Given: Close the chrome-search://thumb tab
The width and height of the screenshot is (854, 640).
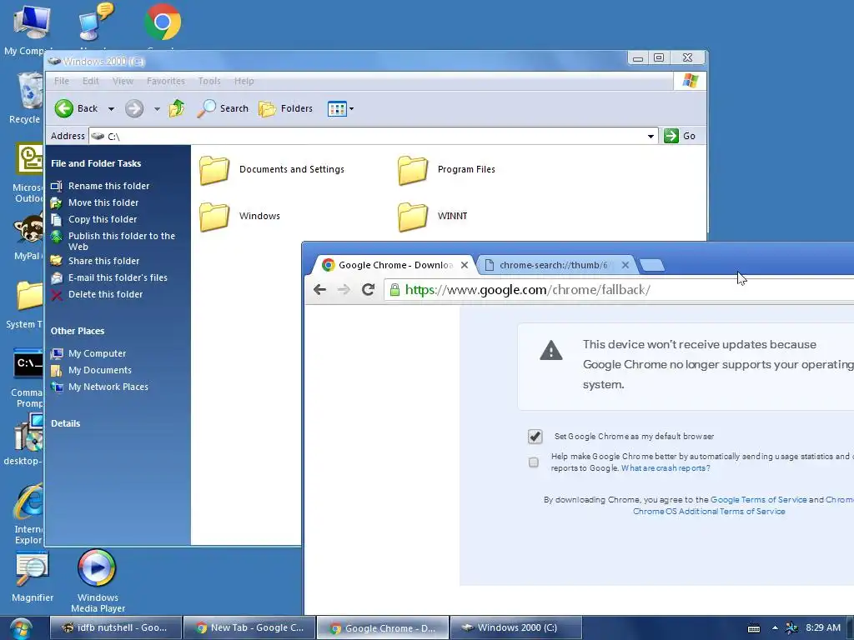Looking at the screenshot, I should pyautogui.click(x=625, y=265).
